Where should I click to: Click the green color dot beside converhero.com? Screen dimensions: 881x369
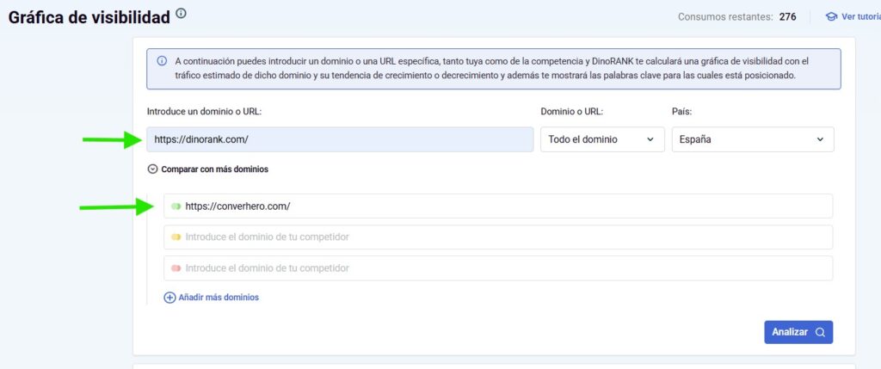pos(176,206)
